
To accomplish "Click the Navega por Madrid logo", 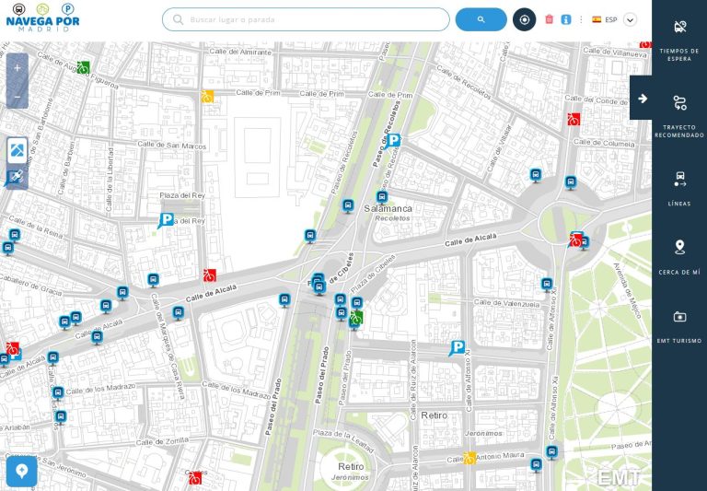I will pyautogui.click(x=44, y=19).
